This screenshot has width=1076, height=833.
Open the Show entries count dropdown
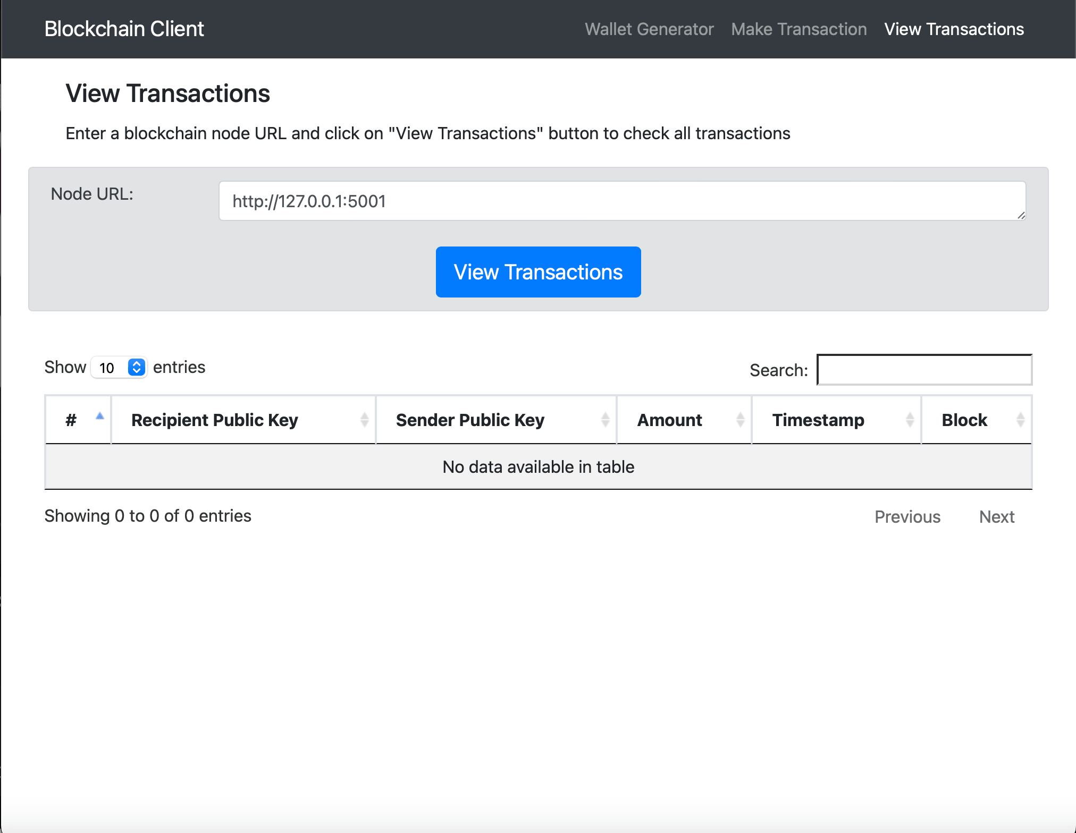tap(119, 368)
